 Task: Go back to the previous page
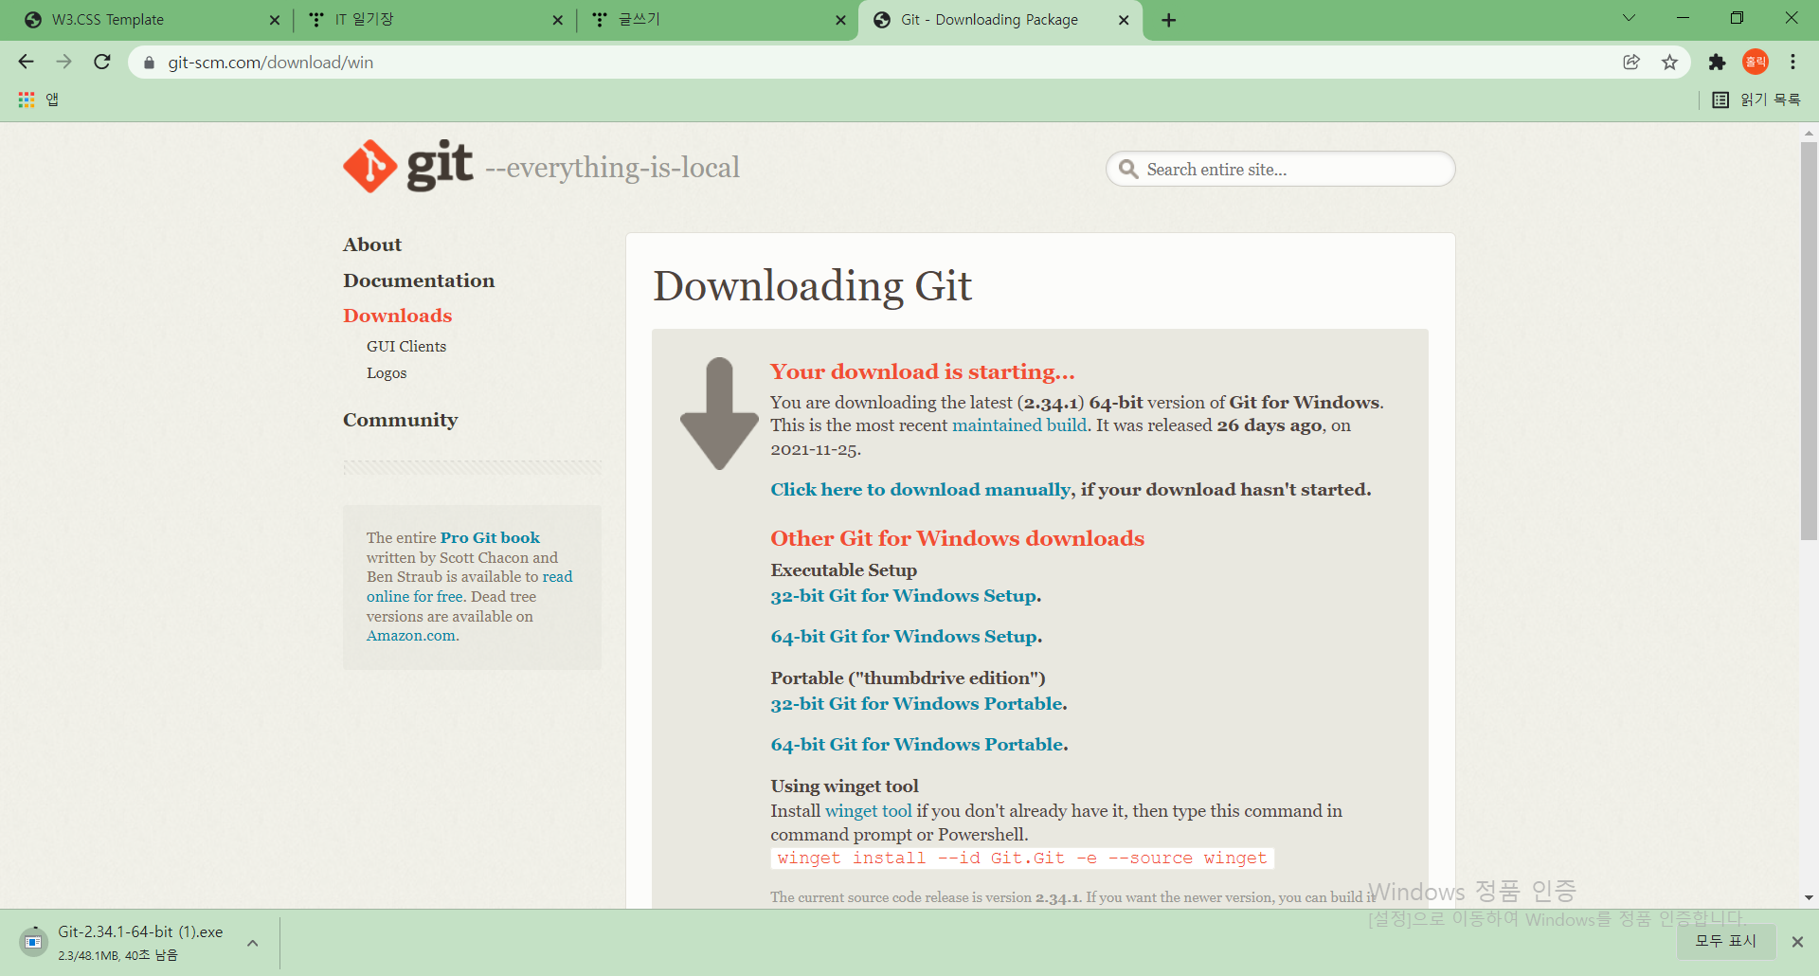tap(26, 62)
